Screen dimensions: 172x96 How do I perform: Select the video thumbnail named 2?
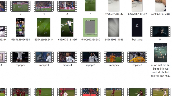pos(20,6)
